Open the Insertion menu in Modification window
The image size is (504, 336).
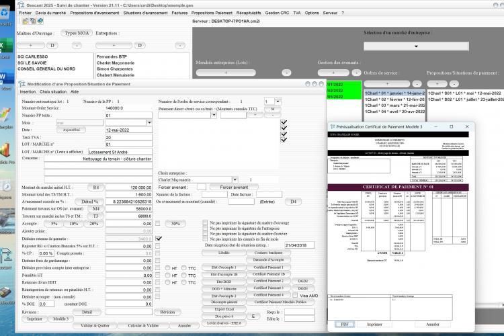coord(28,91)
